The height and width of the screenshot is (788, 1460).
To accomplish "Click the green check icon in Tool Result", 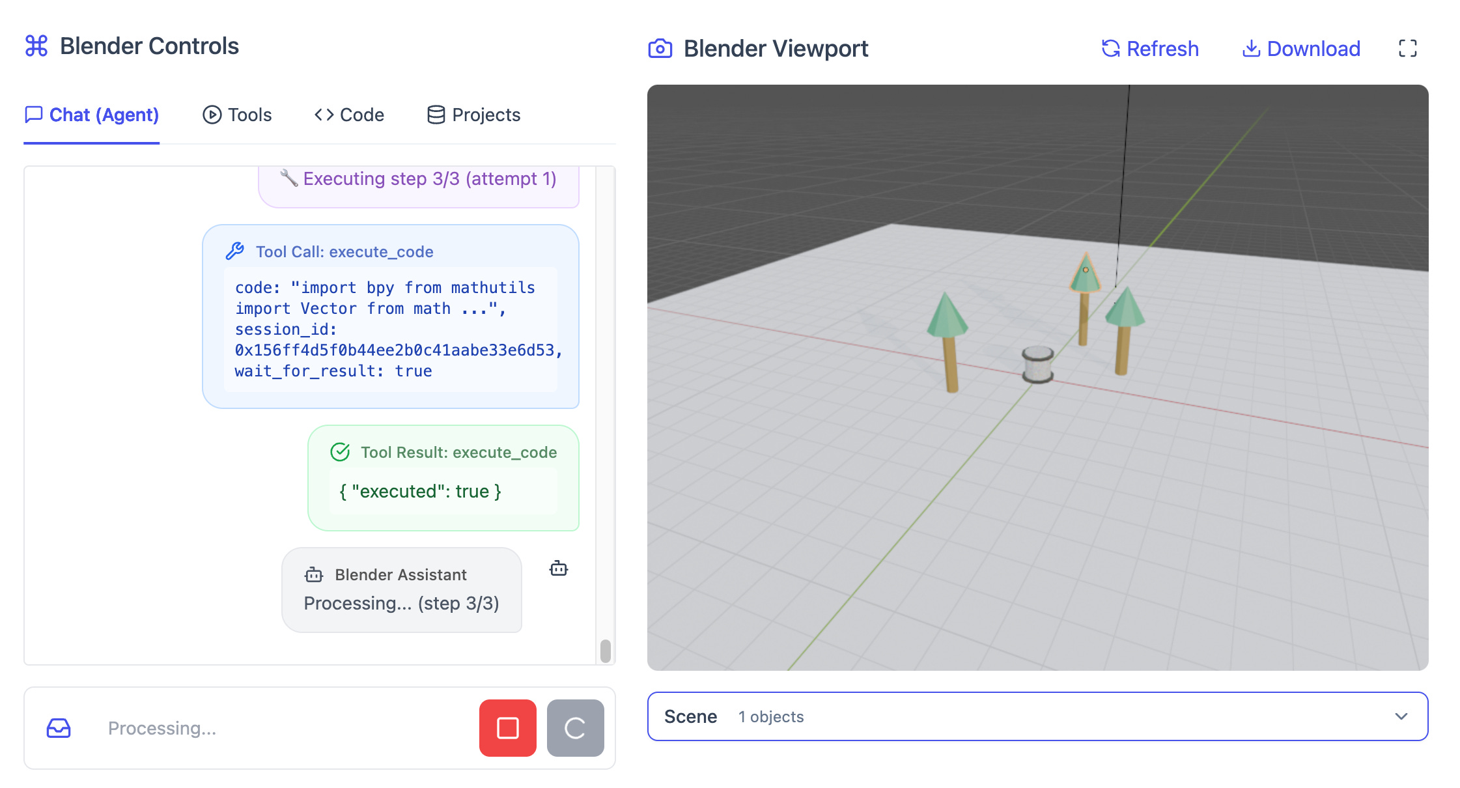I will (340, 452).
